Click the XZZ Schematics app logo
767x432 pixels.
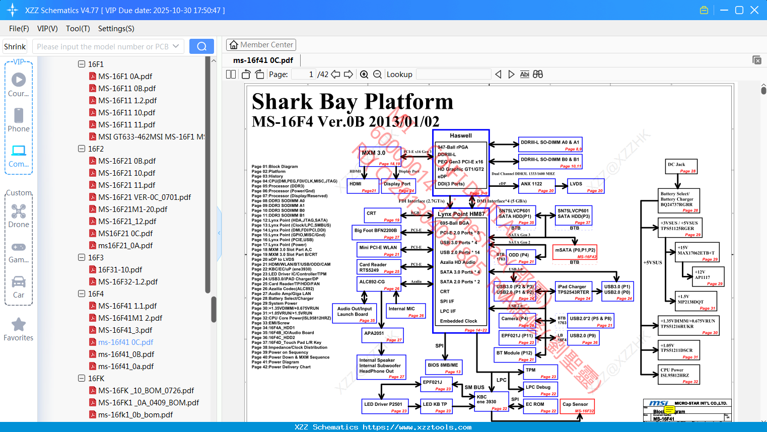[13, 10]
